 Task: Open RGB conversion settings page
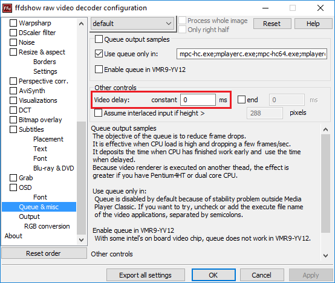tap(47, 226)
